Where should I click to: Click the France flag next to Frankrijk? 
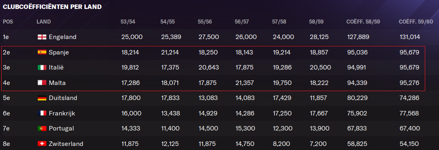tap(42, 113)
